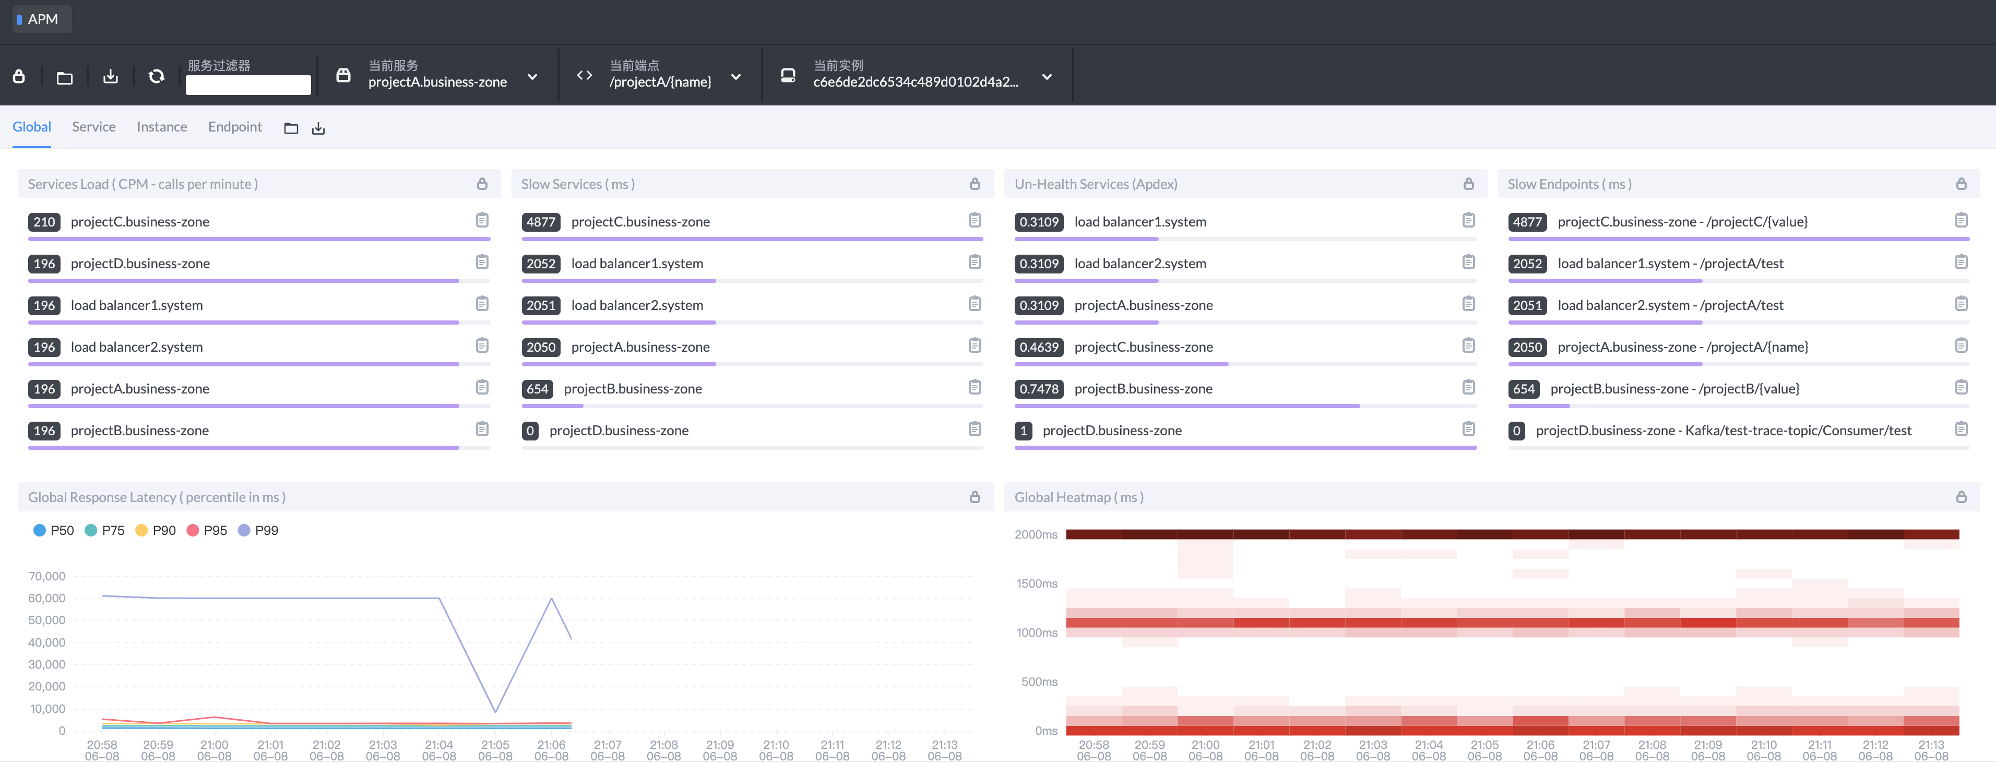Click projectD.business-zone in Un-Health Services
This screenshot has width=1996, height=763.
(1112, 431)
